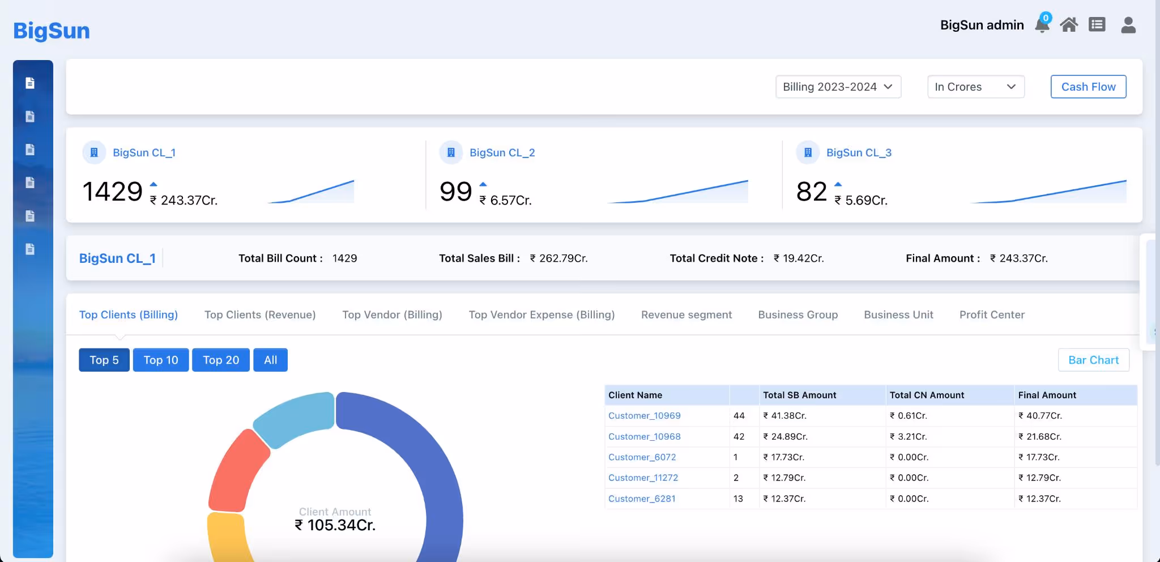The height and width of the screenshot is (562, 1160).
Task: Open the Billing 2023-2024 dropdown
Action: click(838, 87)
